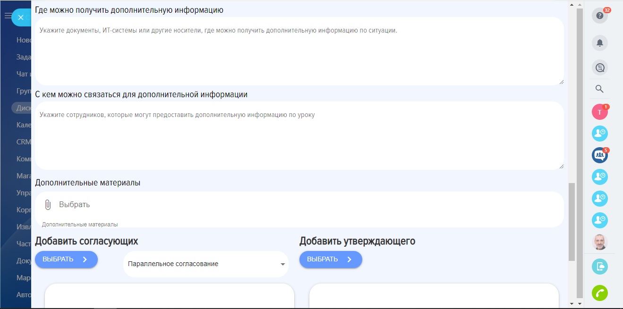Screen dimensions: 623x309
Task: Focus the 'Где можно получить дополнительную информацию' text area
Action: pyautogui.click(x=299, y=51)
